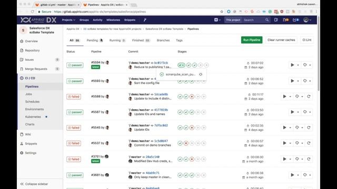The image size is (337, 189).
Task: Open the todos icon in top navbar
Action: 296,20
